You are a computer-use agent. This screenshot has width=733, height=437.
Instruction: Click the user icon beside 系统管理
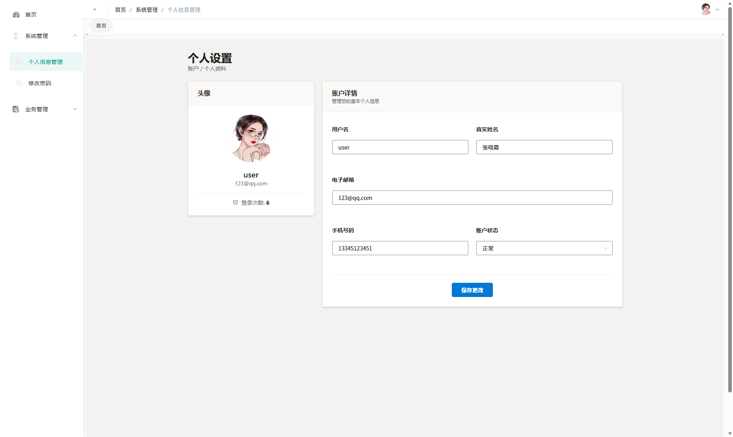16,36
